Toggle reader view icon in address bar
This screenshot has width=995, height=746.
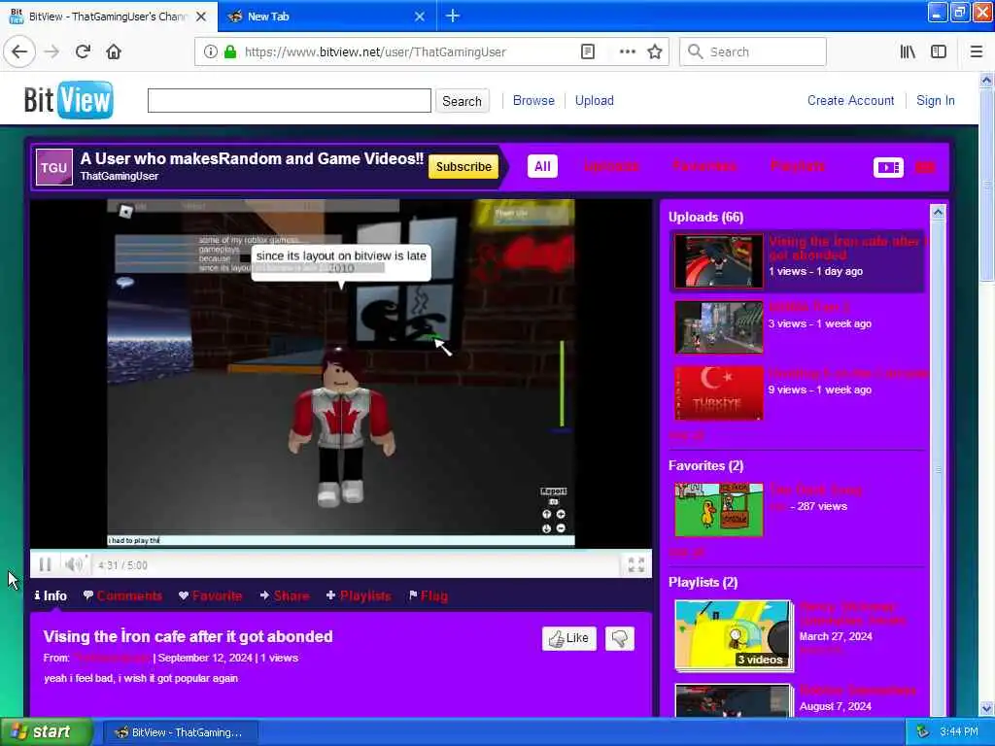coord(588,51)
